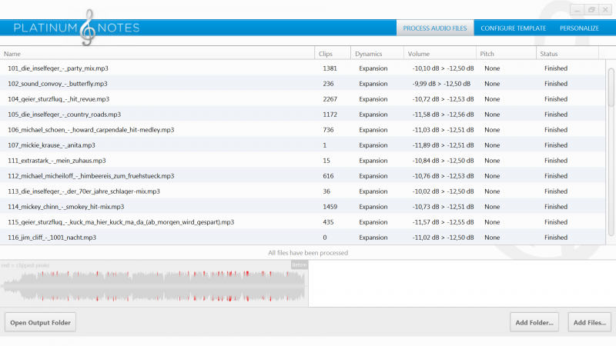
Task: Click volume value -11,58 dB > -12,56 dB
Action: point(444,114)
